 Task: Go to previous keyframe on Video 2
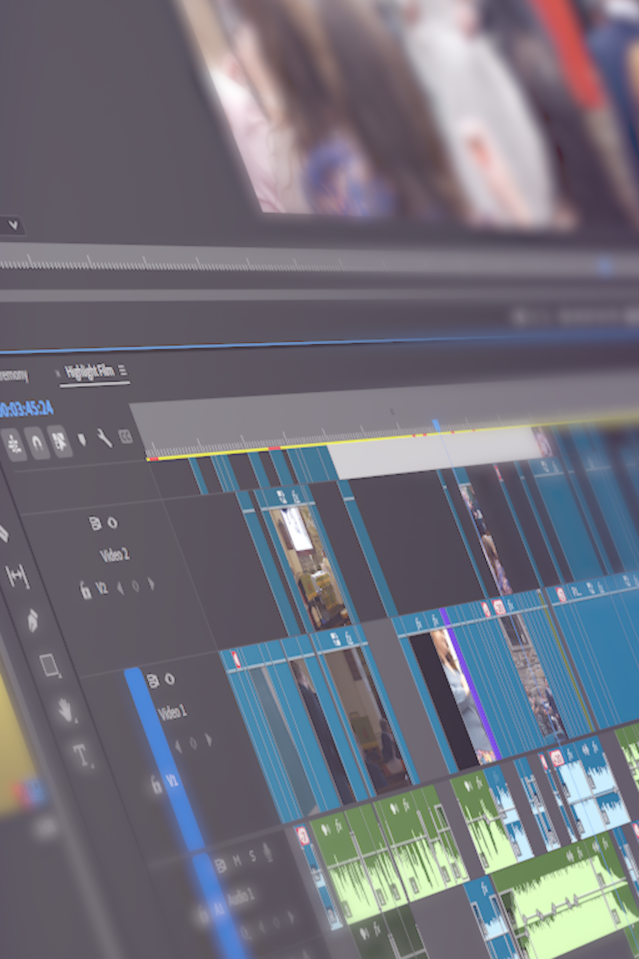(x=120, y=587)
